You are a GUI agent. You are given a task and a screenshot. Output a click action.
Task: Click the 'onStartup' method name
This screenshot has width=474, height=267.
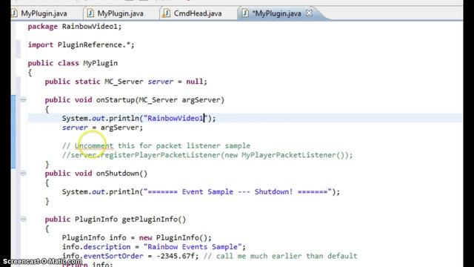[116, 100]
